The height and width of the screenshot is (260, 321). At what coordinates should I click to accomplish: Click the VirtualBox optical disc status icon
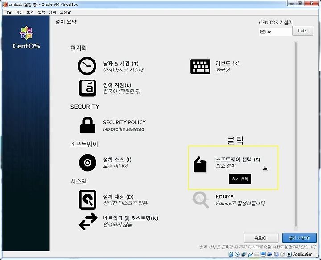tap(237, 254)
